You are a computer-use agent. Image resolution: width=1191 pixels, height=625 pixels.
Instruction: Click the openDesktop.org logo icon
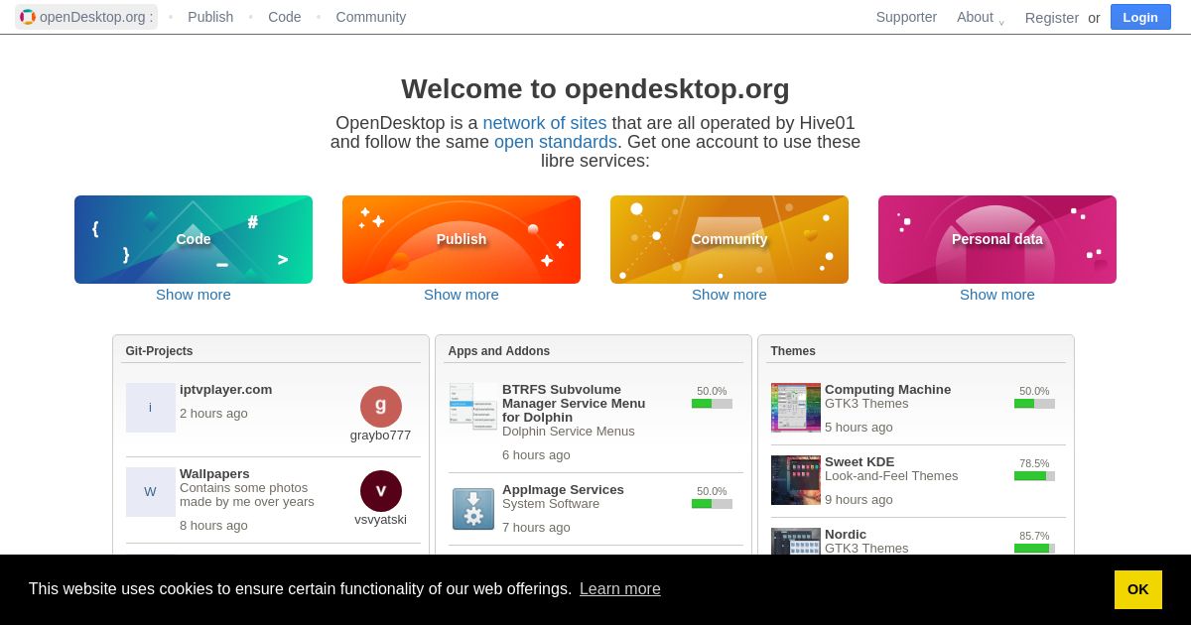click(28, 17)
